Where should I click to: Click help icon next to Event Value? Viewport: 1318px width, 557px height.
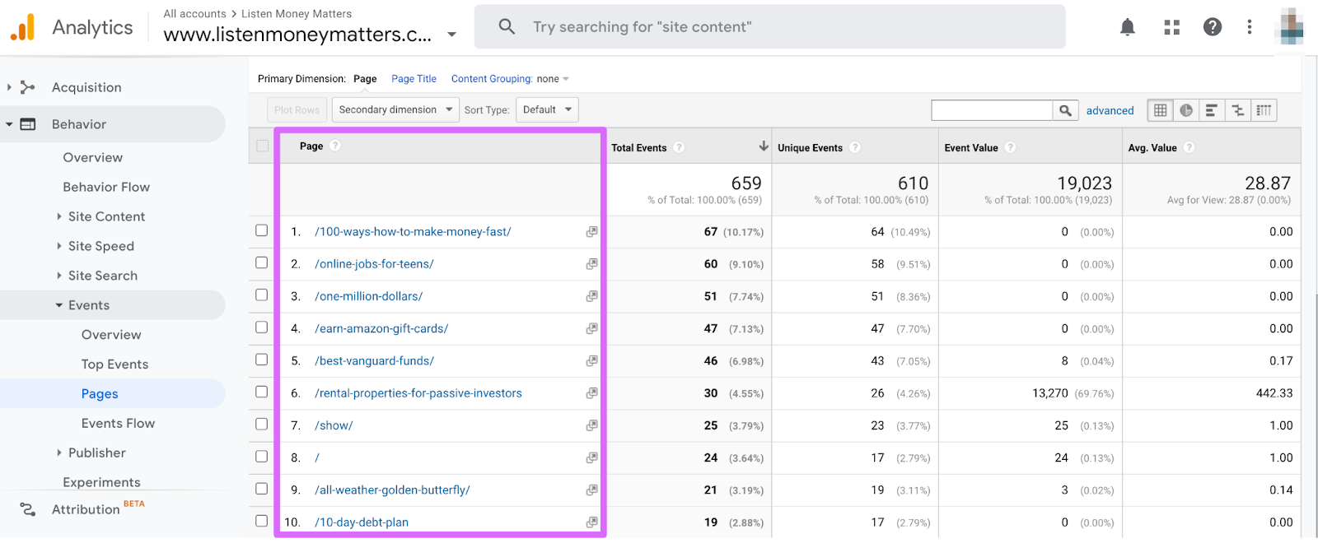pos(1010,147)
